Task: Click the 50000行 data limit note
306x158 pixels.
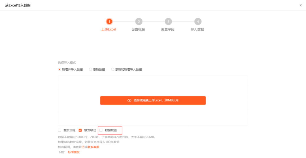Action: point(107,137)
